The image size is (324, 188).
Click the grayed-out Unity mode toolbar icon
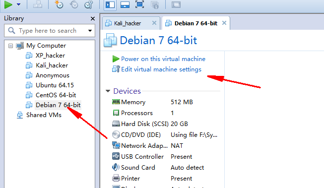tap(155, 4)
